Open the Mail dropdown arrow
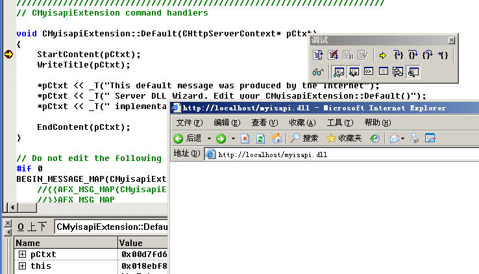This screenshot has width=479, height=274. [403, 139]
